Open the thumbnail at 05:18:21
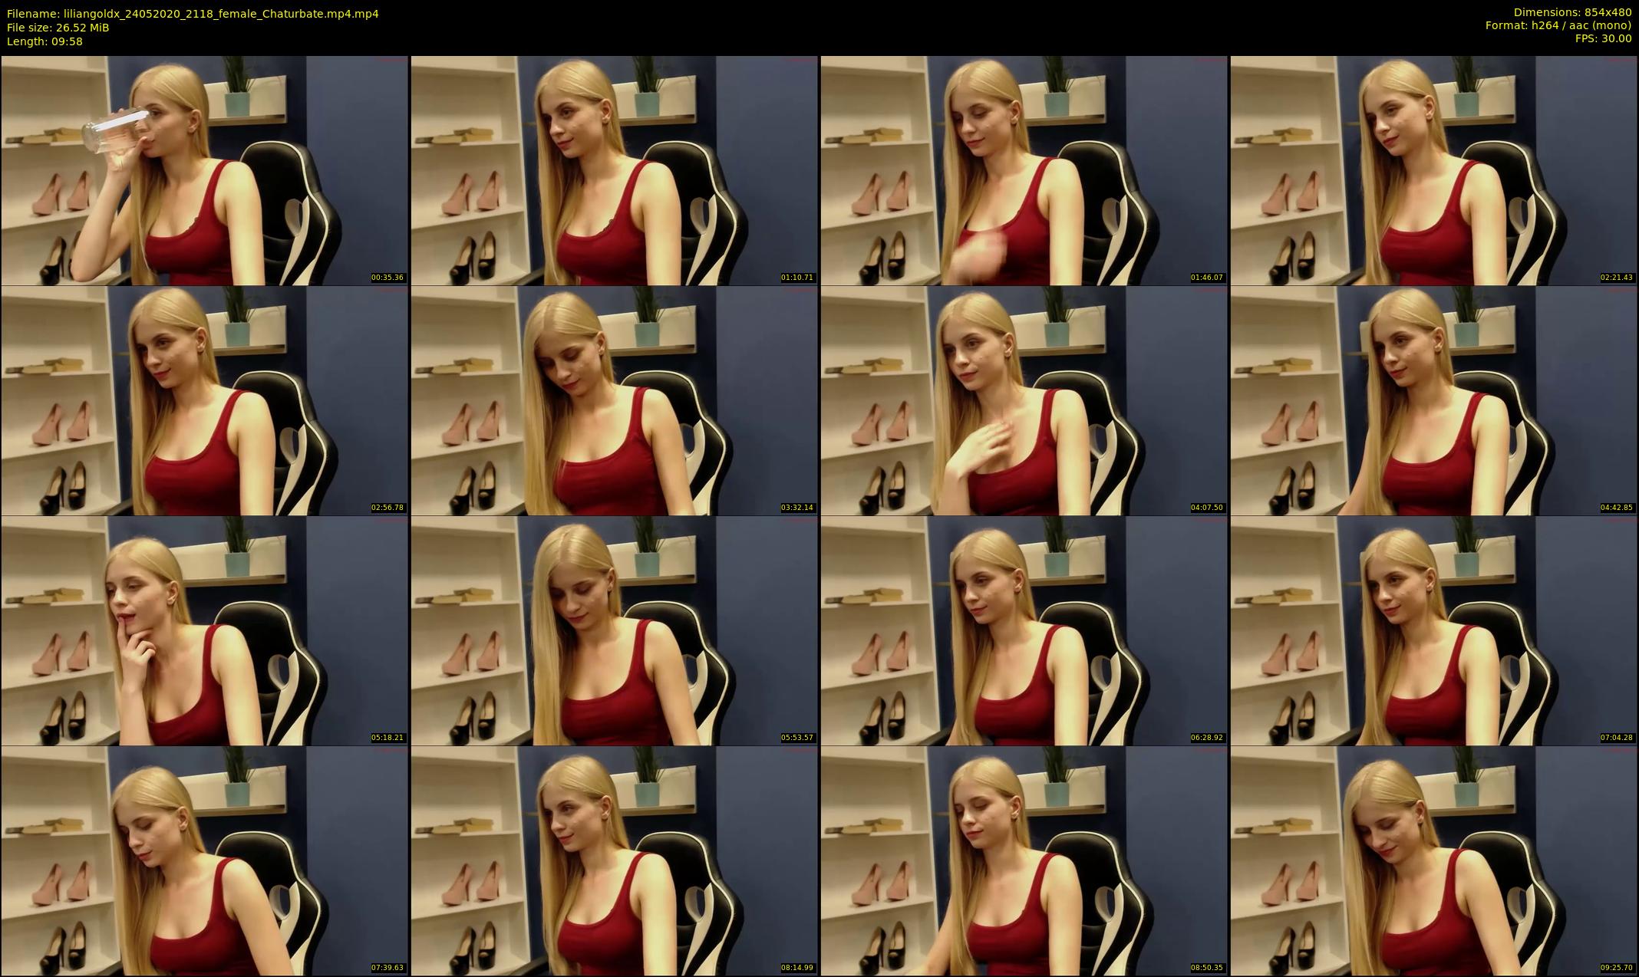Viewport: 1639px width, 977px height. click(204, 630)
